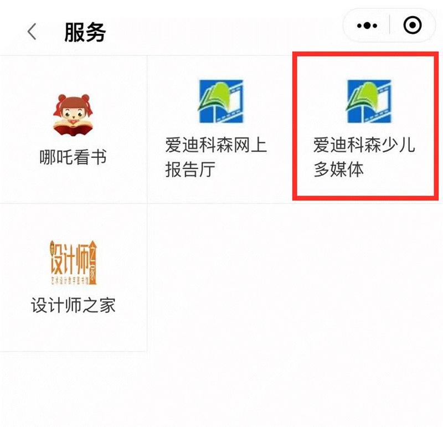Viewport: 443px width, 427px height.
Task: Tap the 爱迪科森网上报告厅 blue book icon
Action: [x=221, y=101]
